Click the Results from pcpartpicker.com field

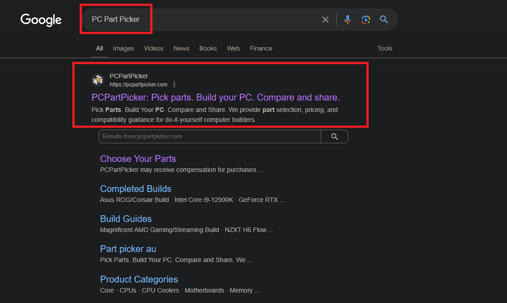[x=210, y=136]
